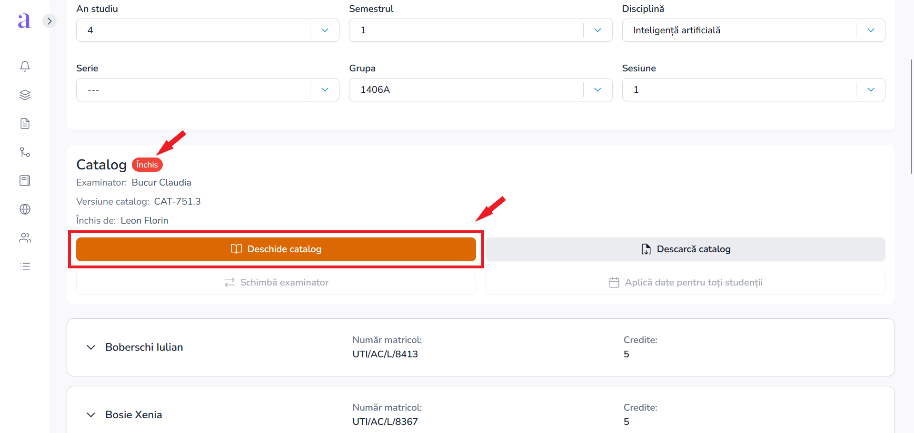
Task: Open the Disciplină dropdown arrow
Action: 871,30
